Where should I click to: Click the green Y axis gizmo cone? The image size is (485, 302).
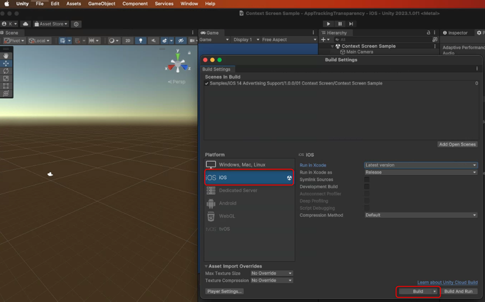[178, 57]
